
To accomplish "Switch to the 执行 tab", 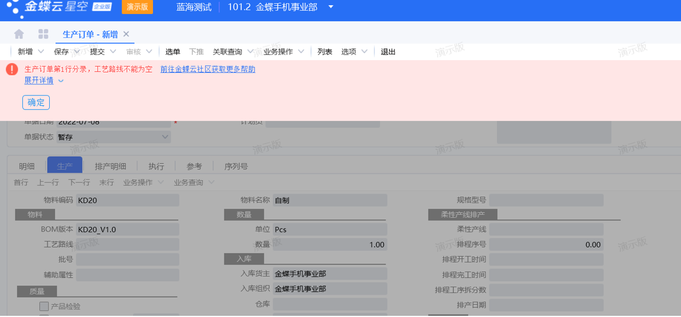I will (x=156, y=166).
